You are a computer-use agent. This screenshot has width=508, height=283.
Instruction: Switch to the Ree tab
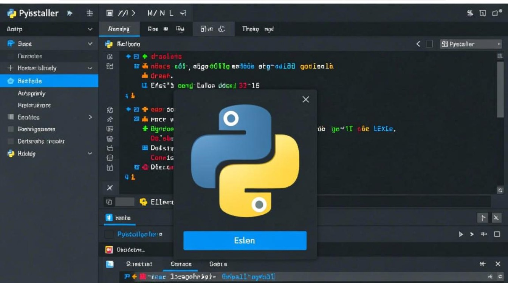click(x=153, y=29)
